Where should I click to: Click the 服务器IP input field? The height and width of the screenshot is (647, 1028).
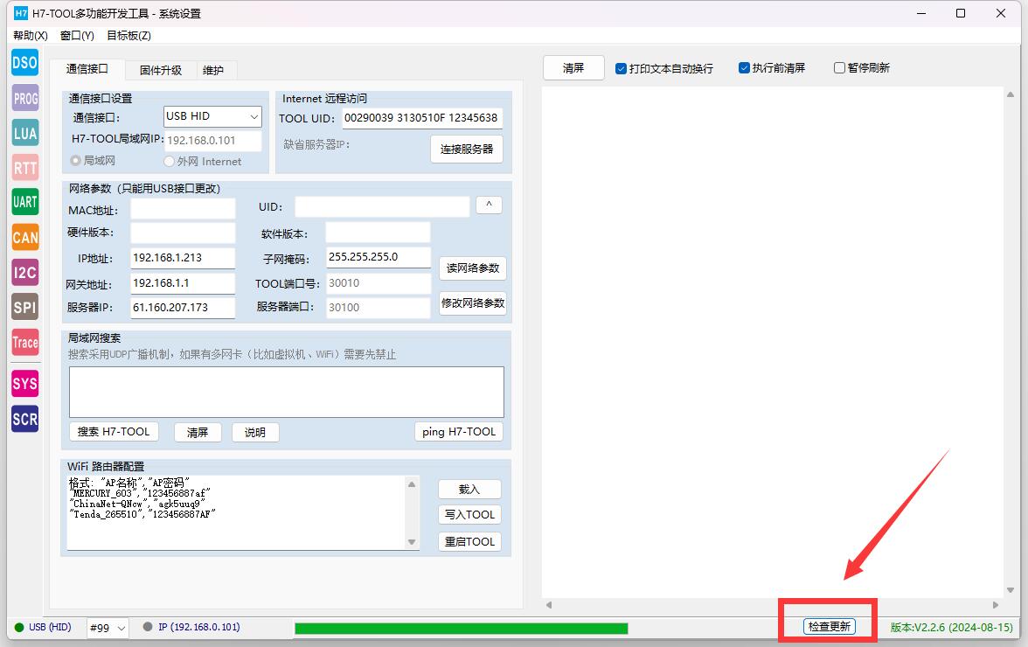point(183,308)
